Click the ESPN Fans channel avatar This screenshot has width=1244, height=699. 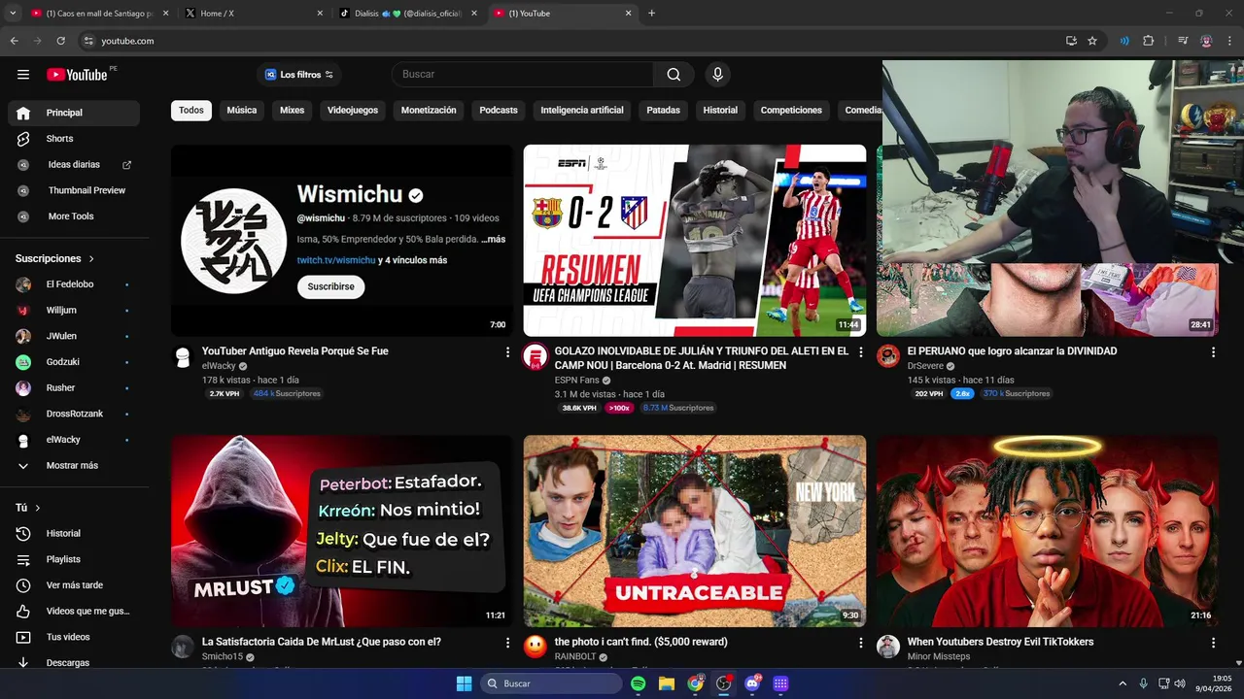click(536, 356)
